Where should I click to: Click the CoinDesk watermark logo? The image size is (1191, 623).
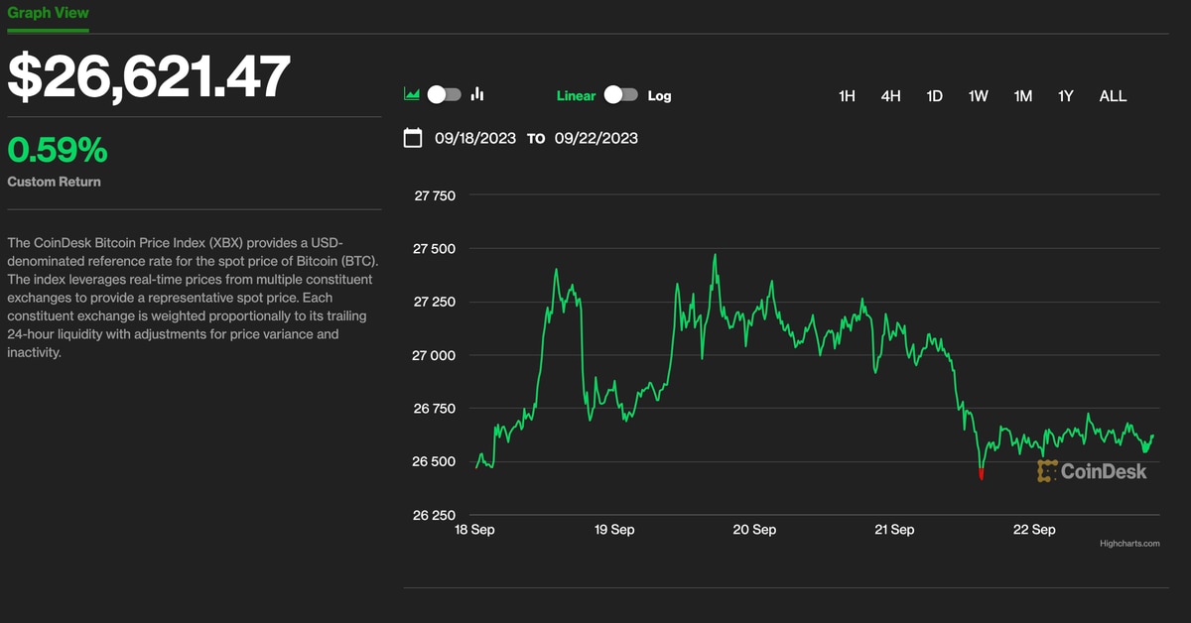1092,471
